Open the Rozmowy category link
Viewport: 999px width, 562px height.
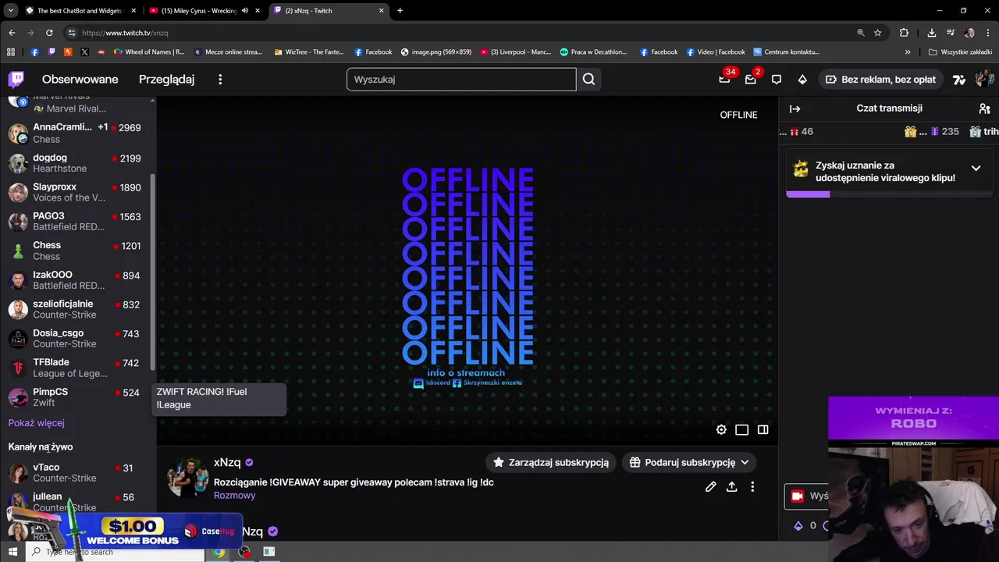[234, 496]
